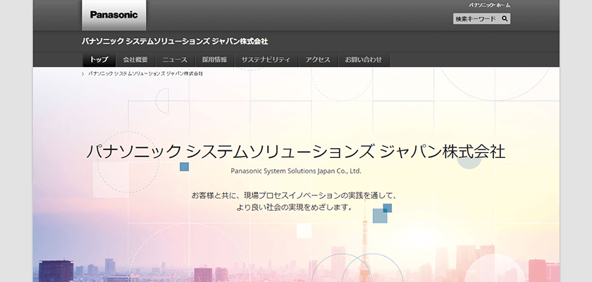Click the large hero company title
The height and width of the screenshot is (282, 592).
point(295,152)
